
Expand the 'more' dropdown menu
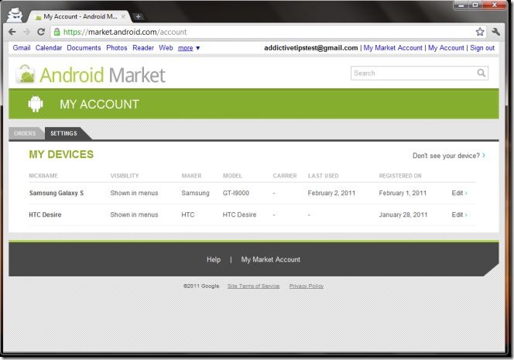pos(189,48)
